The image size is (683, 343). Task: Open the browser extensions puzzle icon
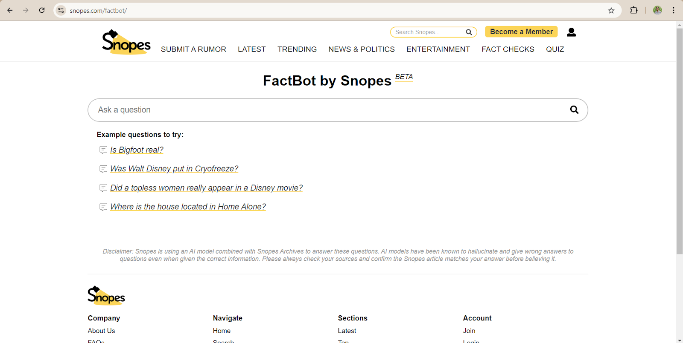pyautogui.click(x=634, y=10)
